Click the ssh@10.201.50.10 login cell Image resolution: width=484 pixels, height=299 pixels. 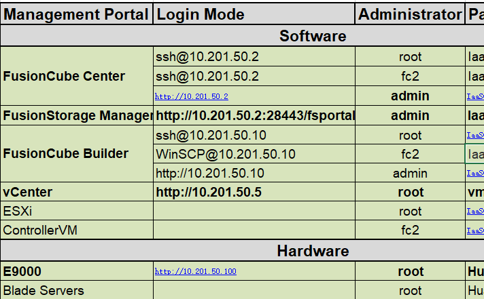tap(211, 135)
